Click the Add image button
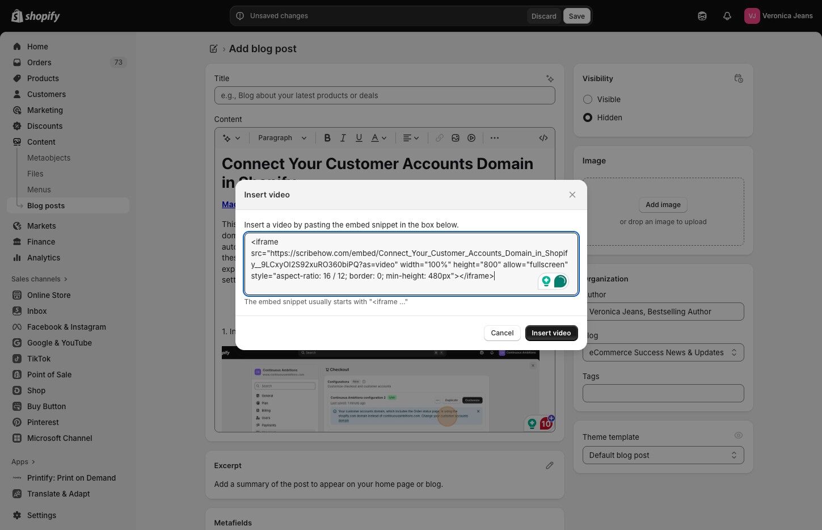Viewport: 822px width, 530px height. coord(663,205)
